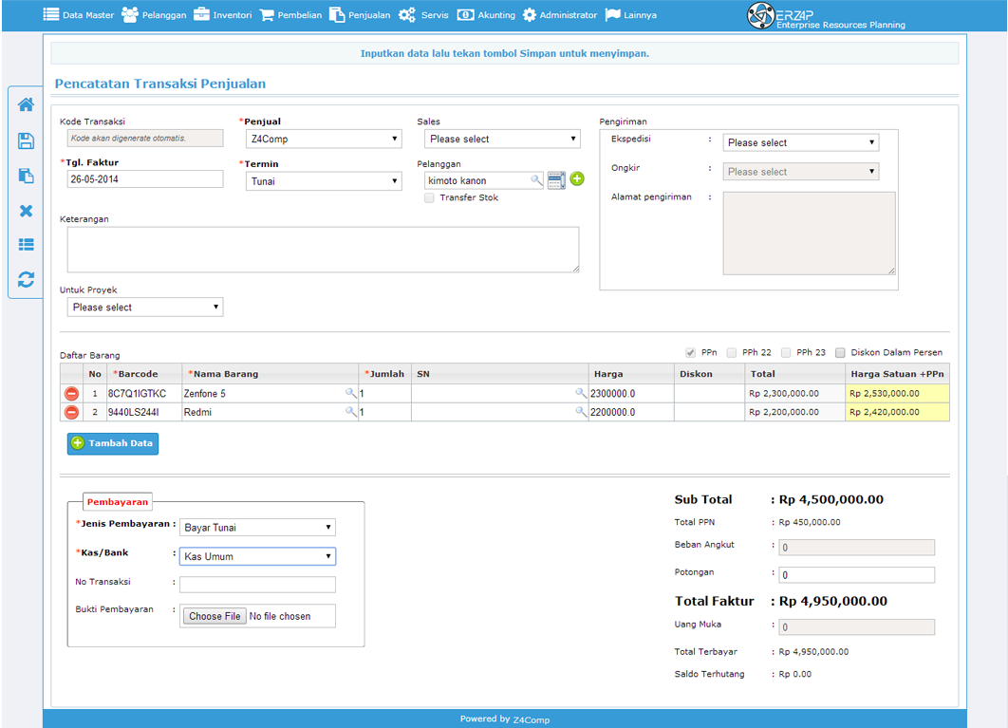
Task: Open the list view sidebar icon
Action: [26, 244]
